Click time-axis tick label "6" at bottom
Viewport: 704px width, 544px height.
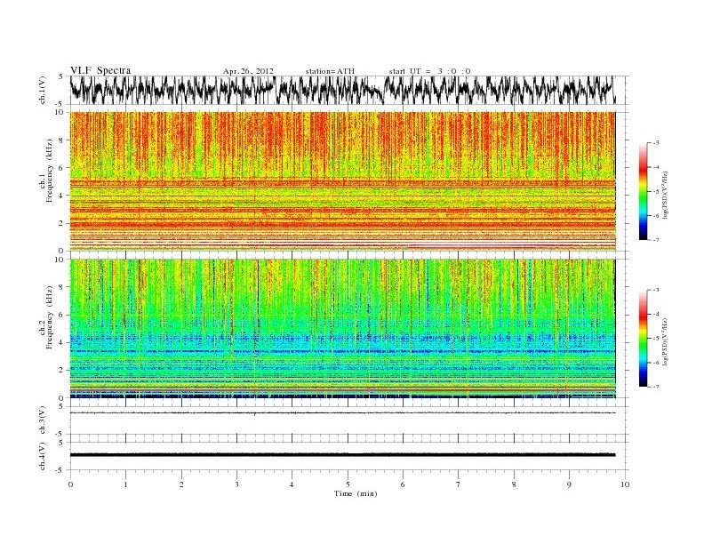(x=403, y=484)
